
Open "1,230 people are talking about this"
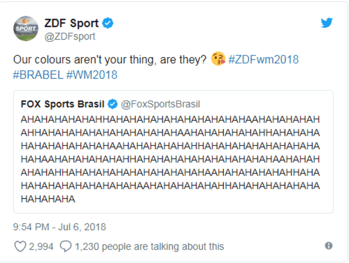(x=149, y=247)
